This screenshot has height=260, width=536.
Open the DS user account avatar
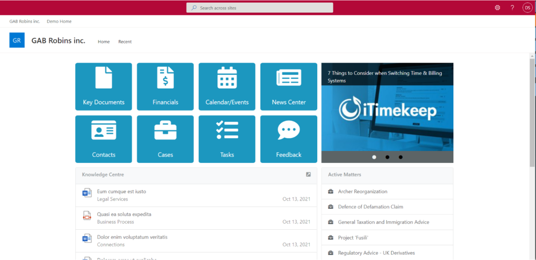coord(527,8)
